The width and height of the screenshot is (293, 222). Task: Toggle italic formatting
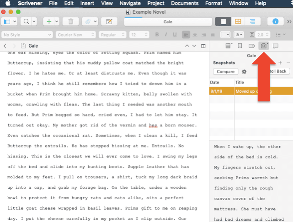point(166,35)
